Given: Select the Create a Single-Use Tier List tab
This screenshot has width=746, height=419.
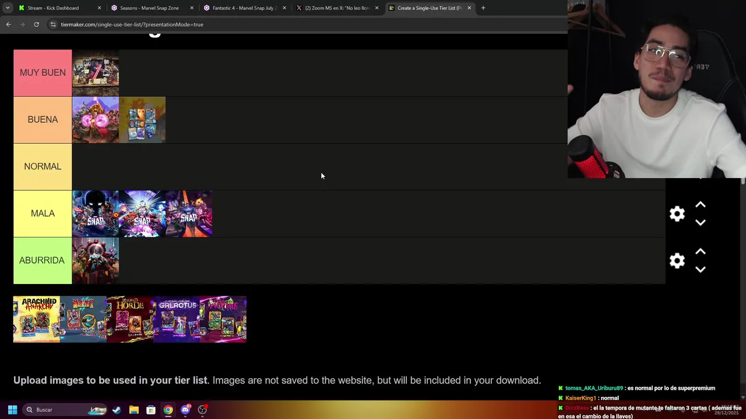Looking at the screenshot, I should 429,8.
